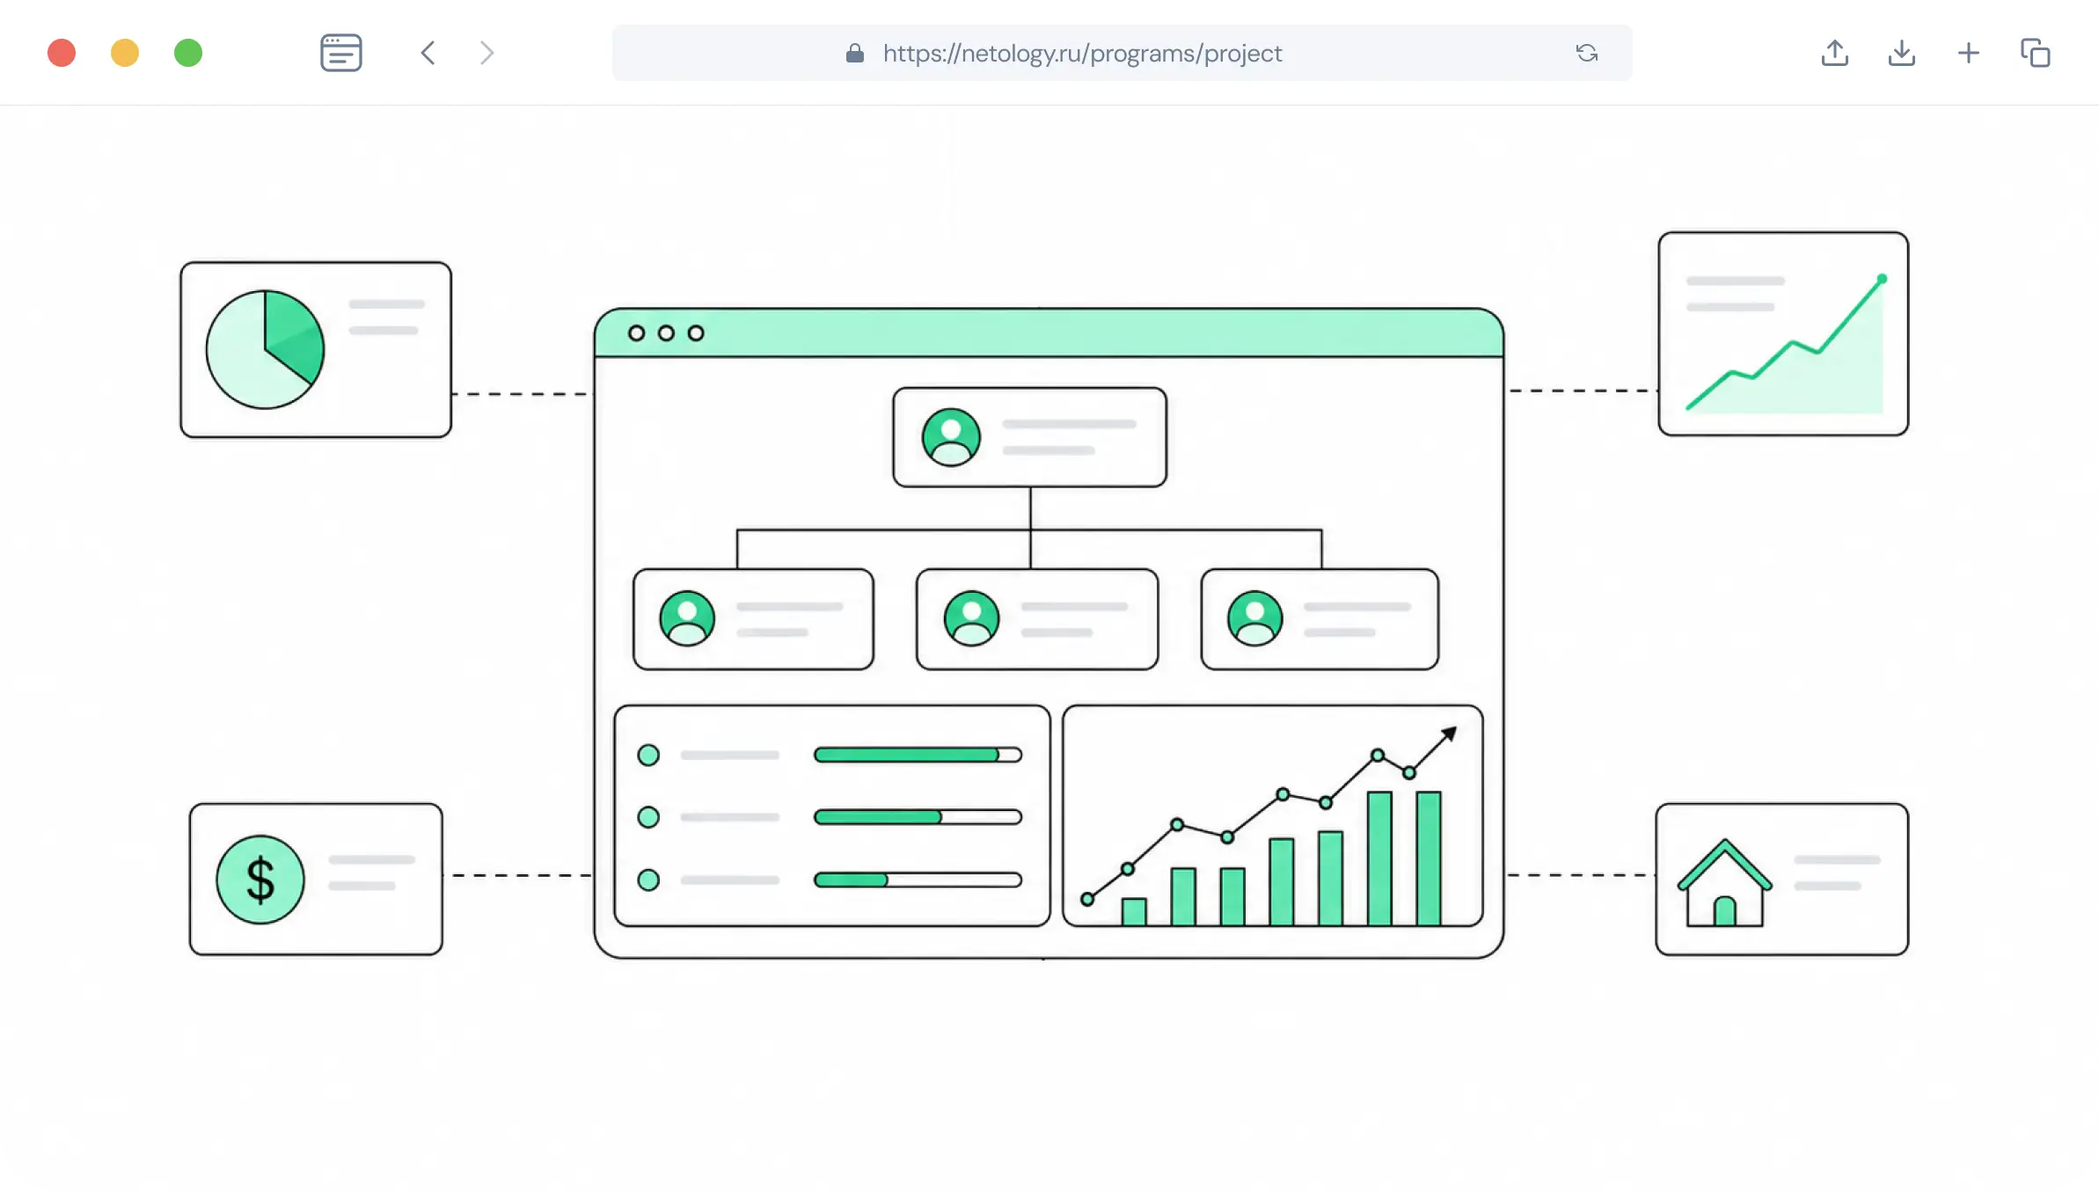This screenshot has height=1191, width=2099.
Task: Click the third green radio circle in list
Action: (648, 880)
